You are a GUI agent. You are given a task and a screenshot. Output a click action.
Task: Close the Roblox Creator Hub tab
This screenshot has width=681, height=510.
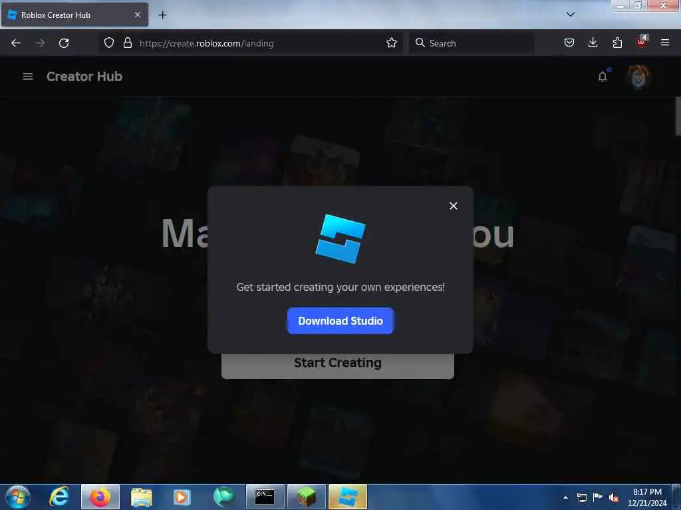coord(138,15)
